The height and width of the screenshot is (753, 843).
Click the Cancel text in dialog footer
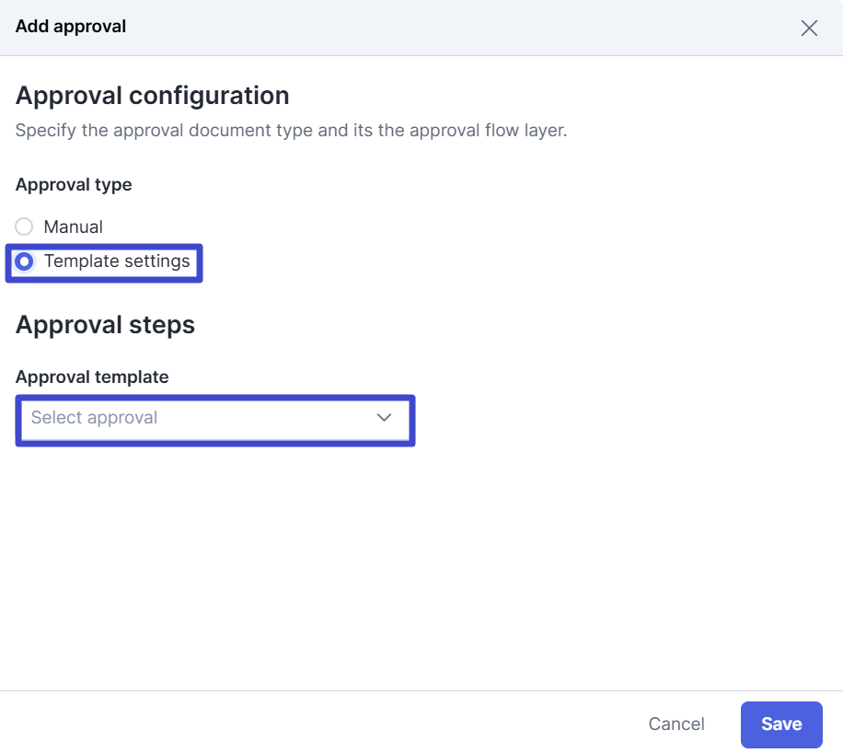(x=676, y=724)
